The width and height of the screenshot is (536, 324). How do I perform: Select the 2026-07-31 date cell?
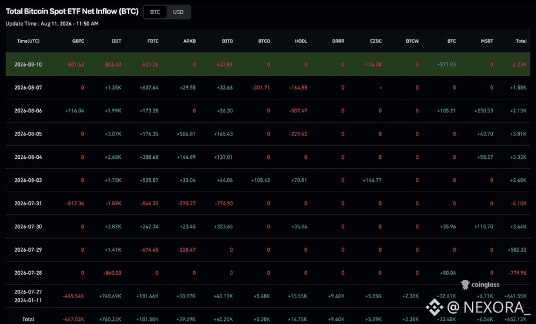coord(28,203)
